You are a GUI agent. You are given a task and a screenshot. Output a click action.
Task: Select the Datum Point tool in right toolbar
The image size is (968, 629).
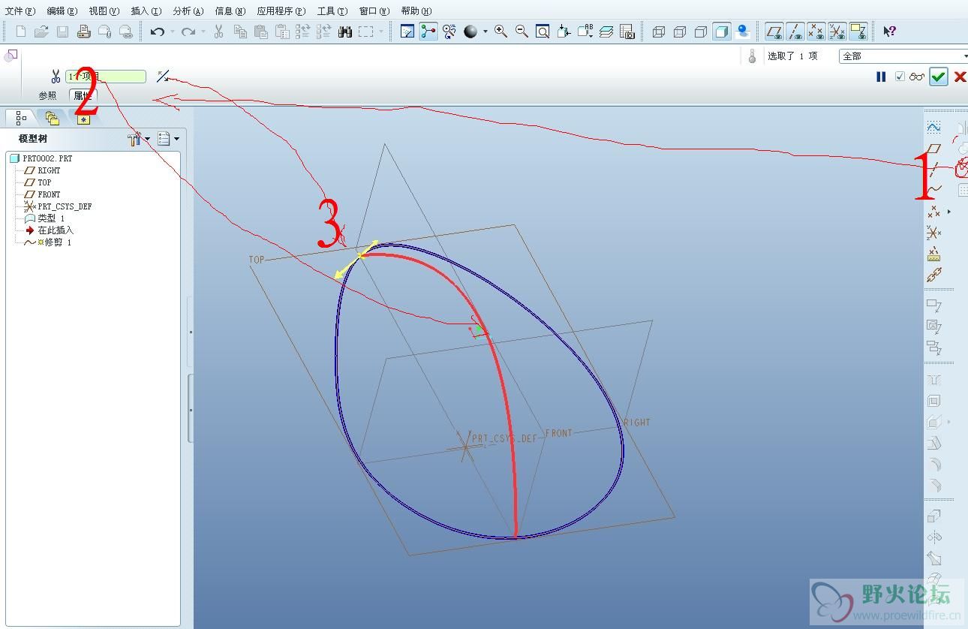pyautogui.click(x=933, y=212)
